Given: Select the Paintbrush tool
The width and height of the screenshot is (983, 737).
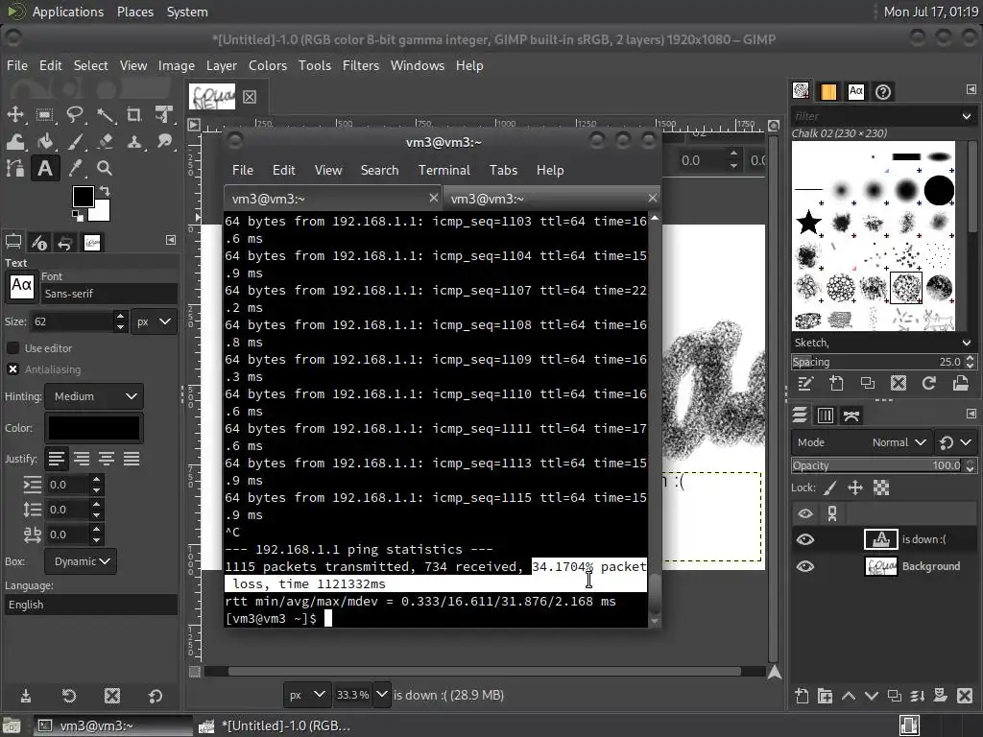Looking at the screenshot, I should [x=75, y=141].
